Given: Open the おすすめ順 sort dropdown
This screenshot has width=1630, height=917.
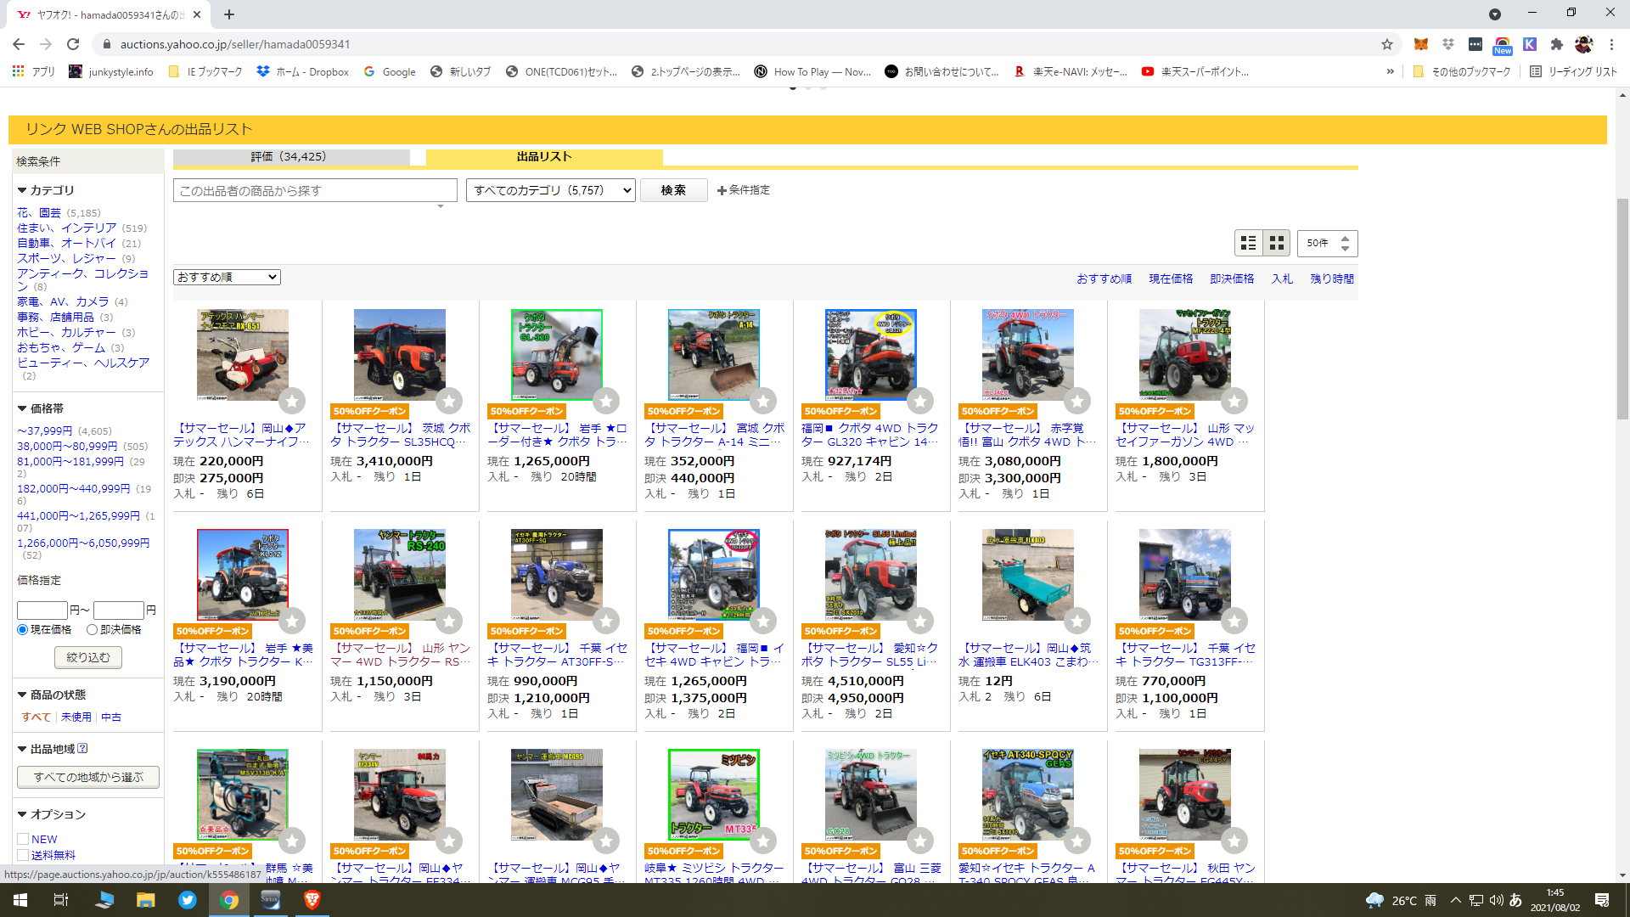Looking at the screenshot, I should click(227, 277).
